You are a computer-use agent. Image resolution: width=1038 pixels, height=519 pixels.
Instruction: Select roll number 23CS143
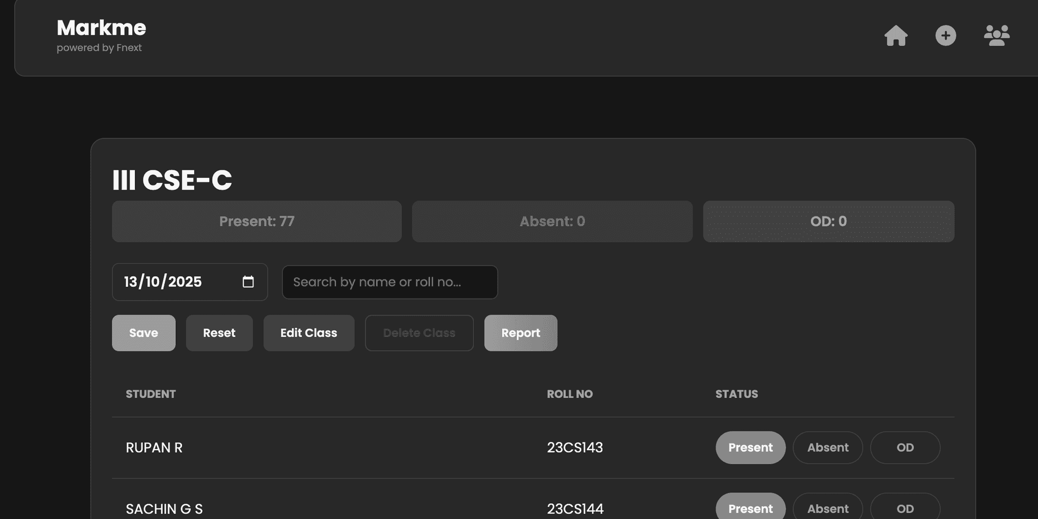point(575,448)
